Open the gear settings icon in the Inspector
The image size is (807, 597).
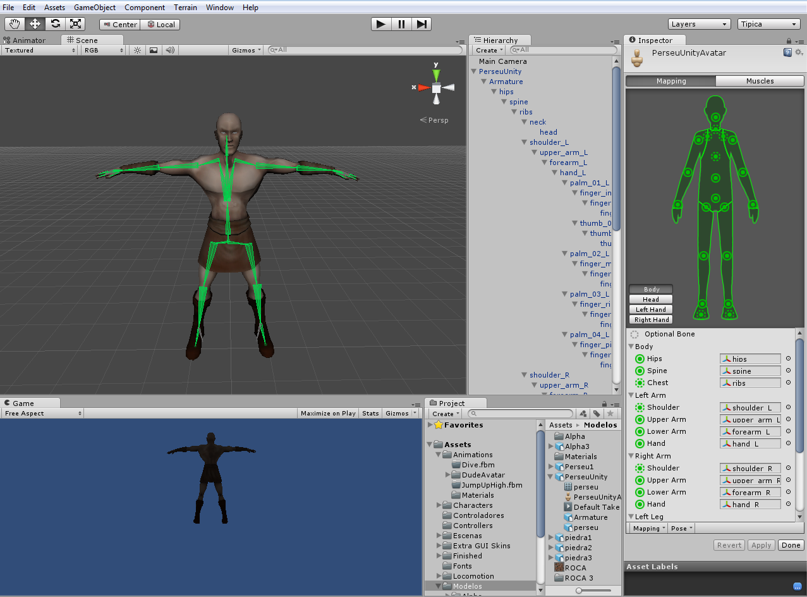[798, 53]
